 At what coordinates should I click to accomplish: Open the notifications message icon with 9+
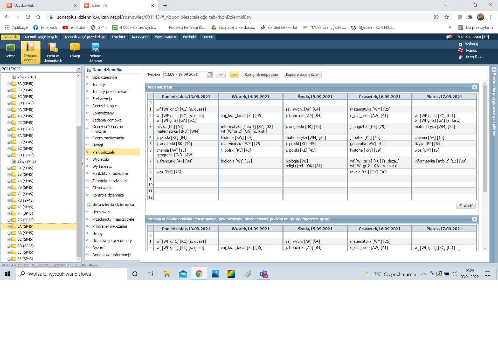[449, 37]
